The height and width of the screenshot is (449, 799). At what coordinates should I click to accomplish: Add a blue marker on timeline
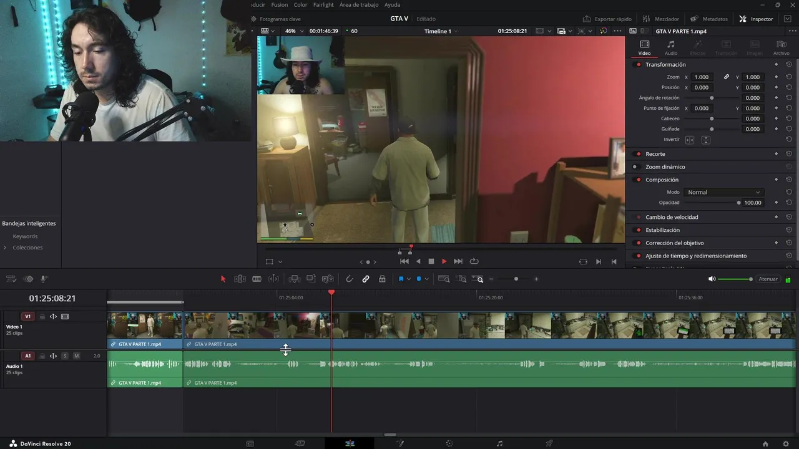419,279
